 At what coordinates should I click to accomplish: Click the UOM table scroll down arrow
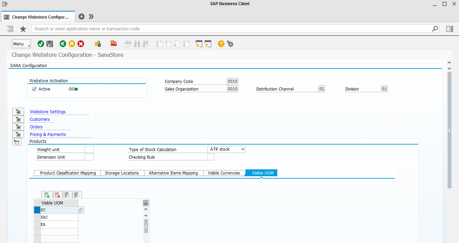(146, 215)
